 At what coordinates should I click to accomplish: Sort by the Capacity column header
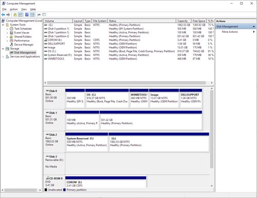183,21
